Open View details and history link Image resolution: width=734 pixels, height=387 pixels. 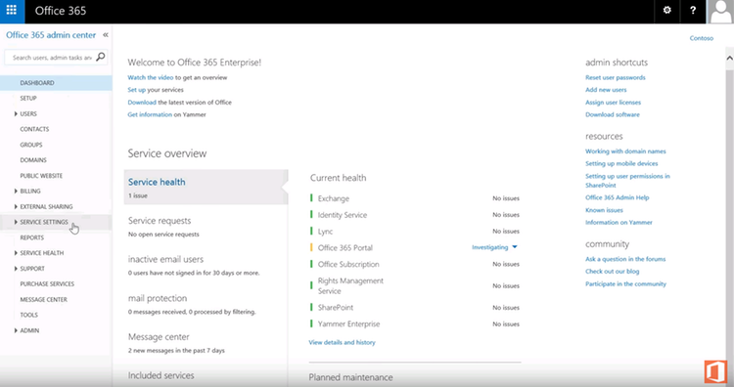(343, 342)
